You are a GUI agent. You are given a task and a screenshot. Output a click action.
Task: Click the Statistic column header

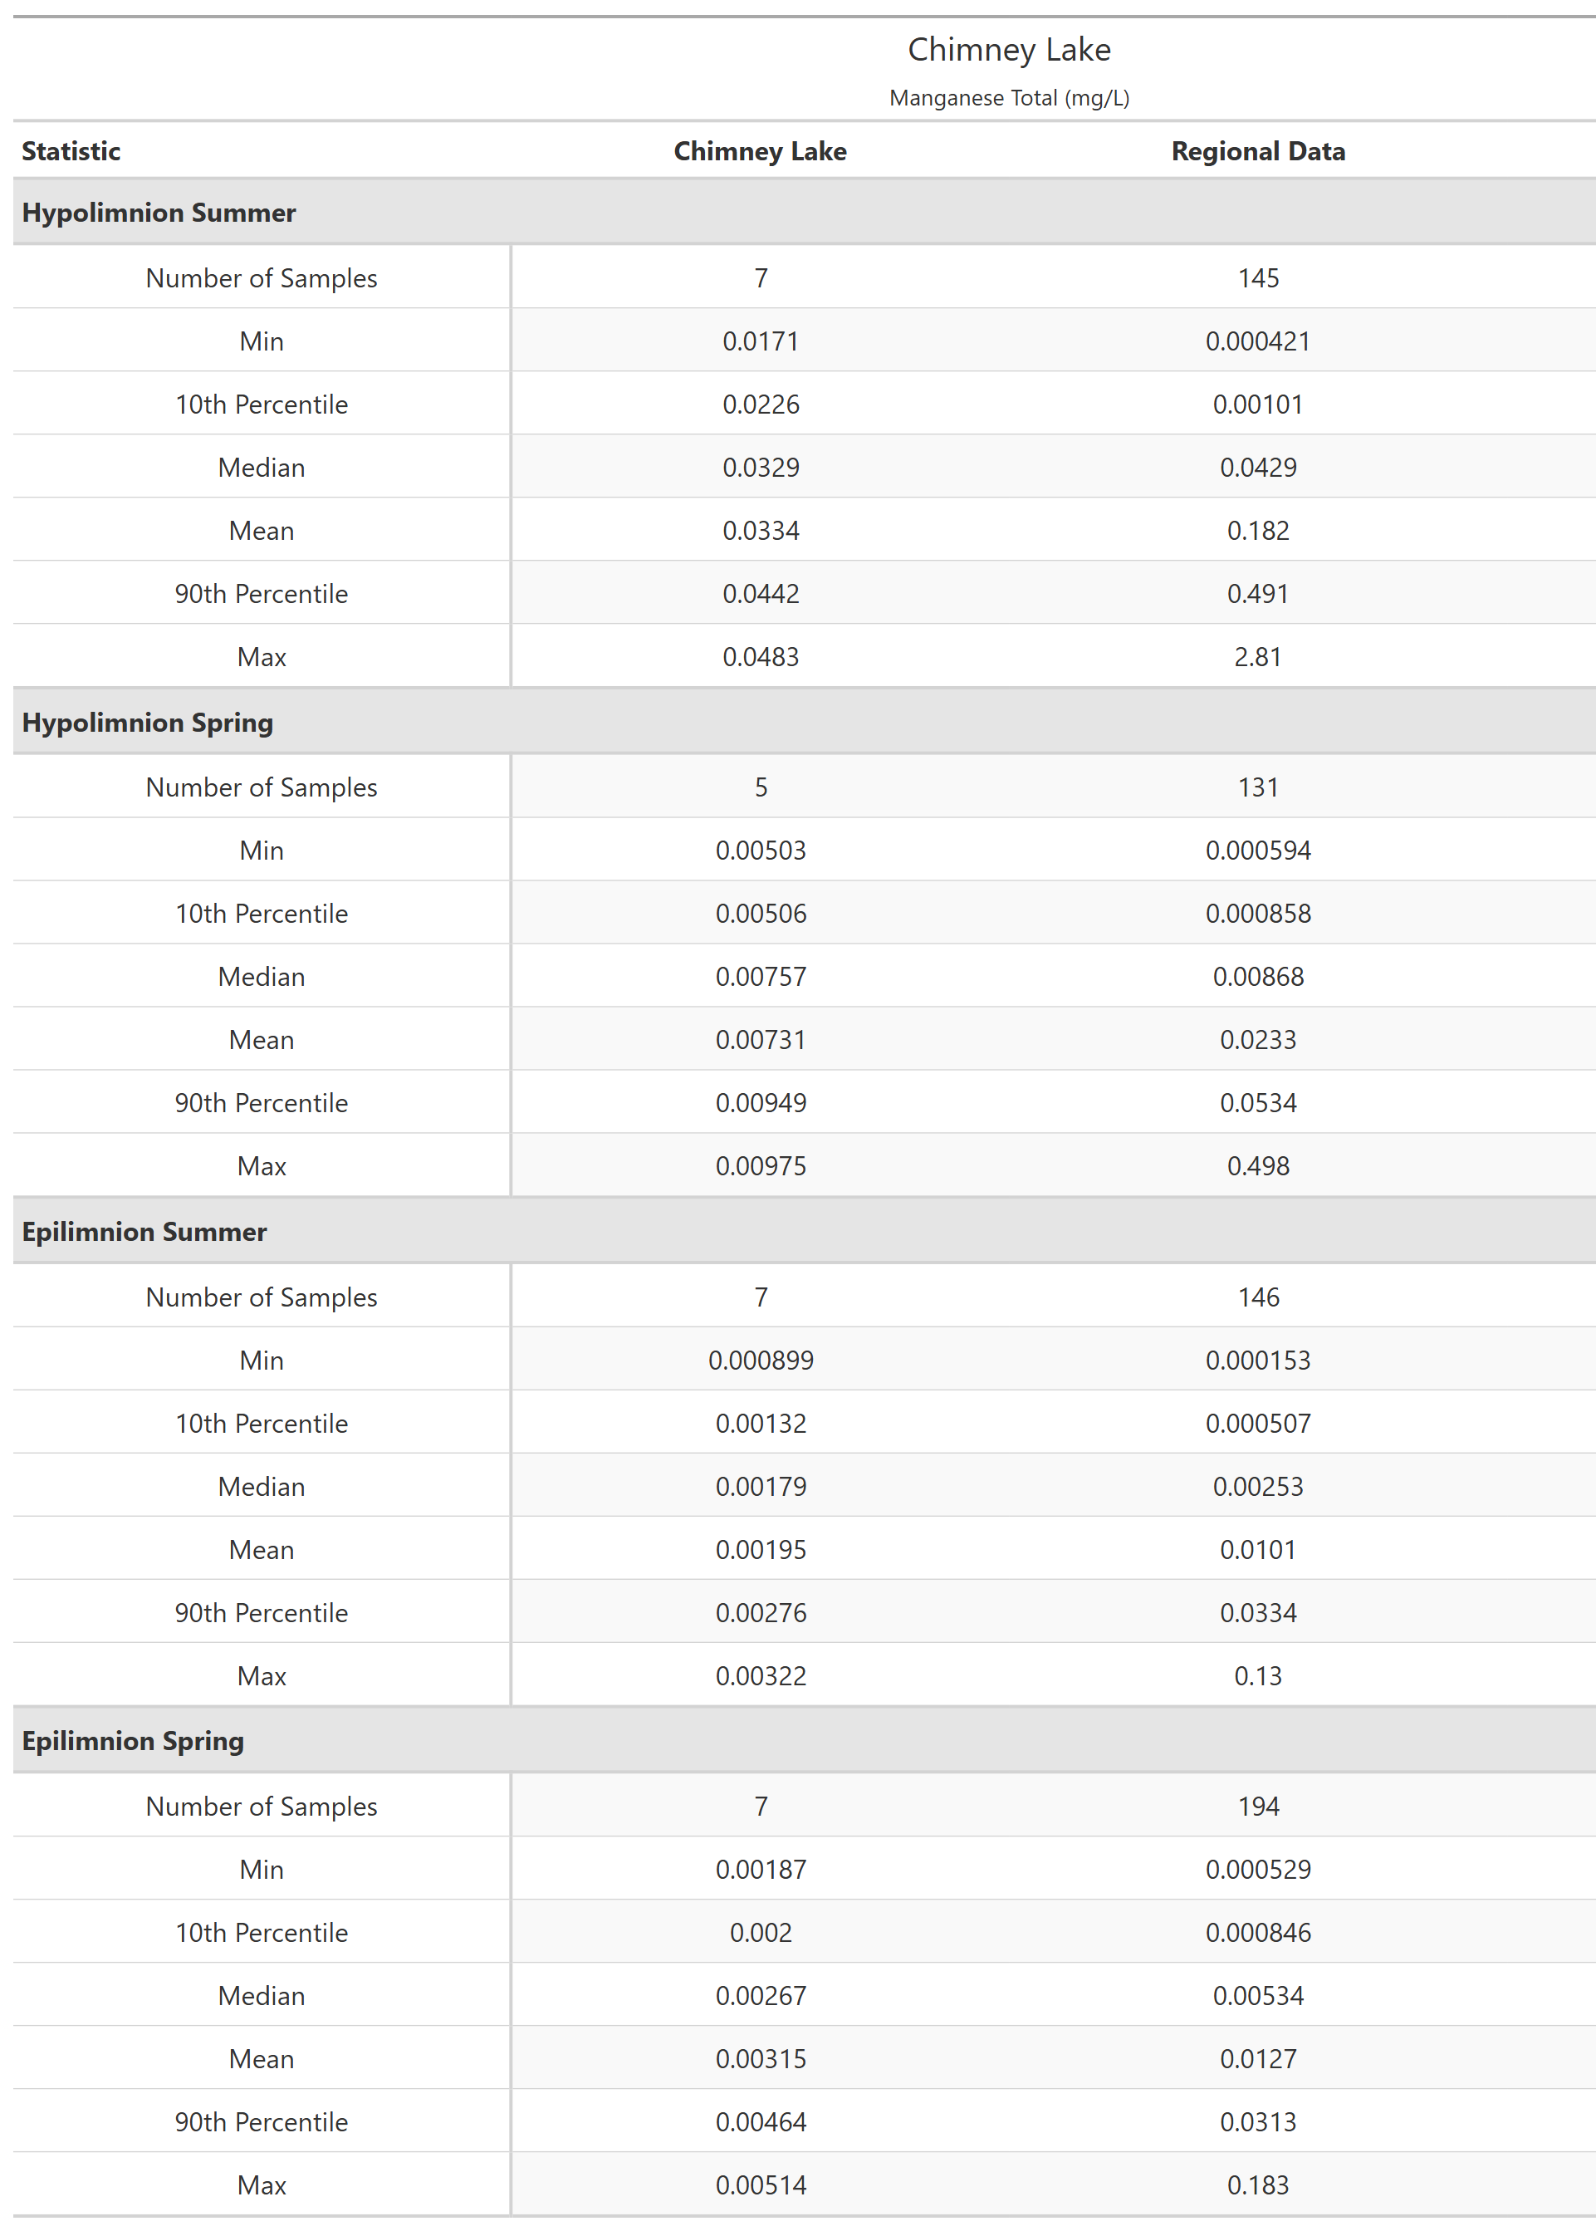(x=71, y=151)
